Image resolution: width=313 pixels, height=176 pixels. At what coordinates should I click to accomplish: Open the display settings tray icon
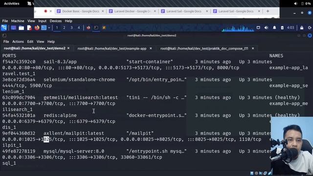point(258,28)
